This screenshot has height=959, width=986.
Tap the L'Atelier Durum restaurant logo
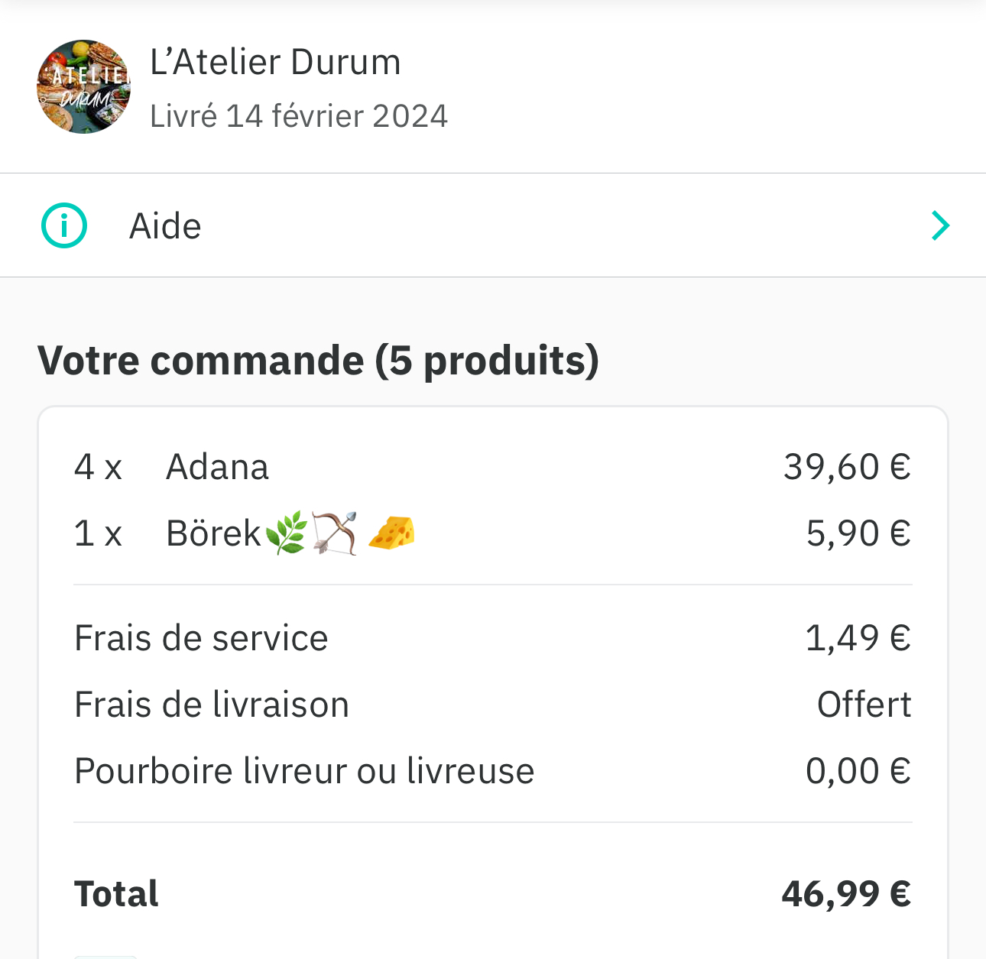point(83,87)
